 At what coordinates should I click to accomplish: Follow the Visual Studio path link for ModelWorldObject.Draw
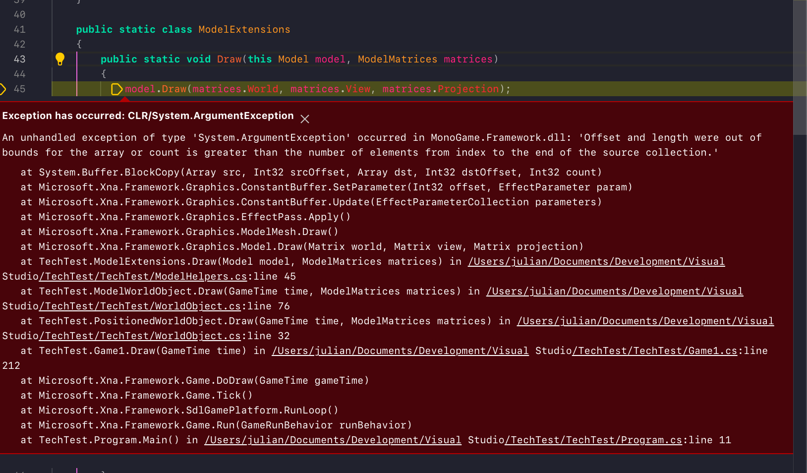[615, 291]
